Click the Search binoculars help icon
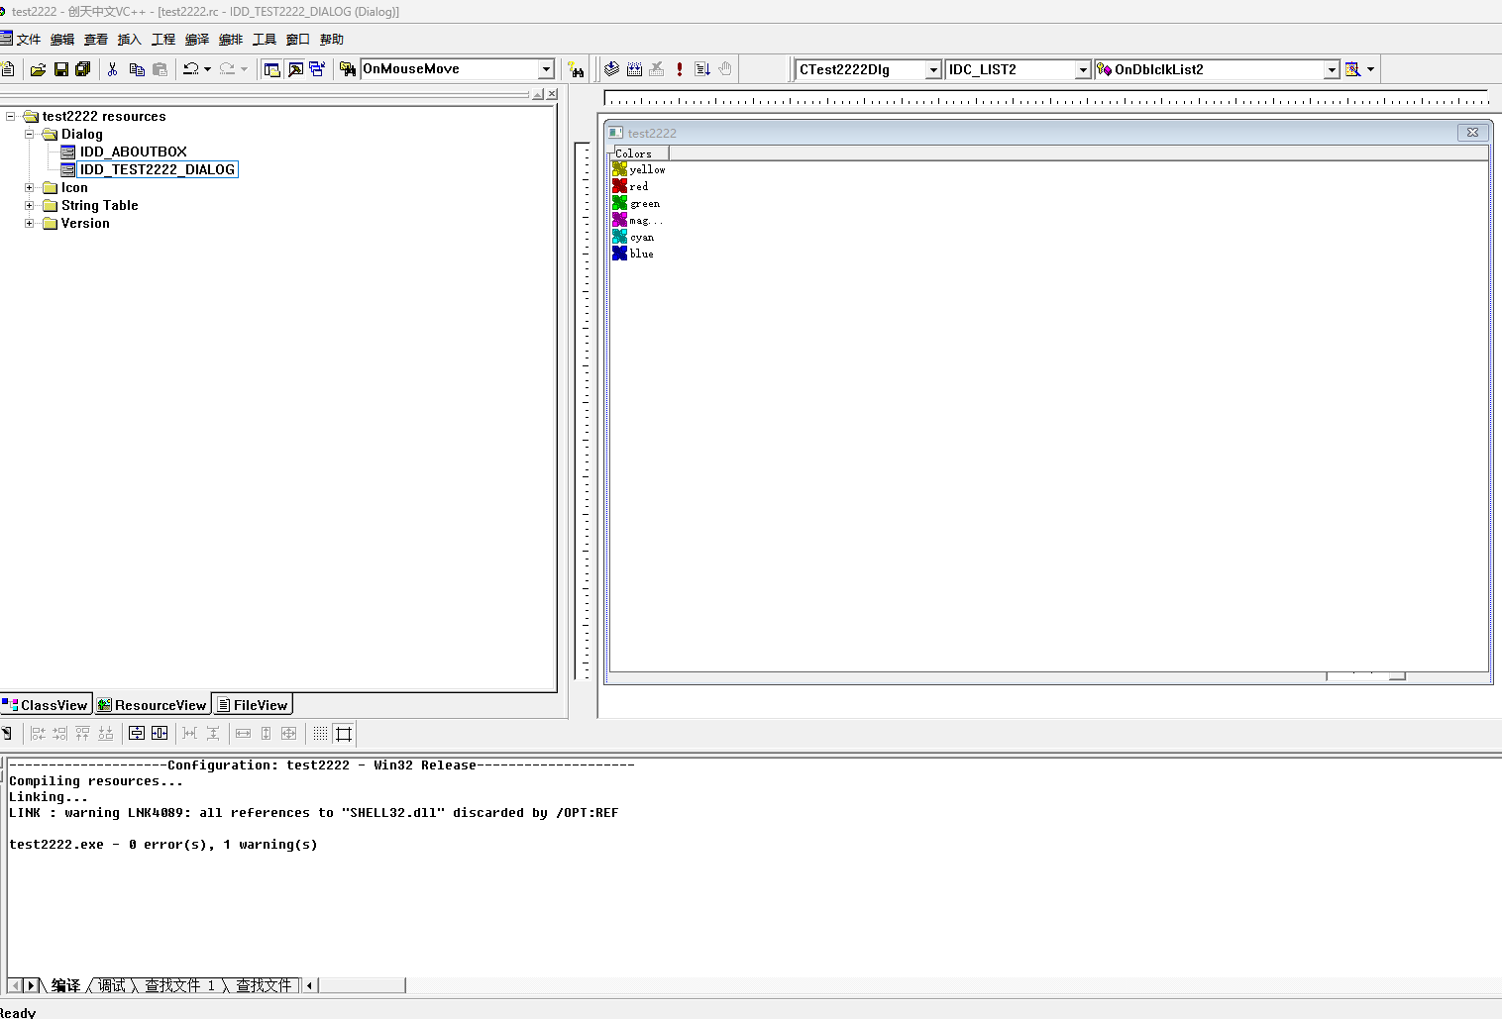1502x1019 pixels. click(576, 69)
